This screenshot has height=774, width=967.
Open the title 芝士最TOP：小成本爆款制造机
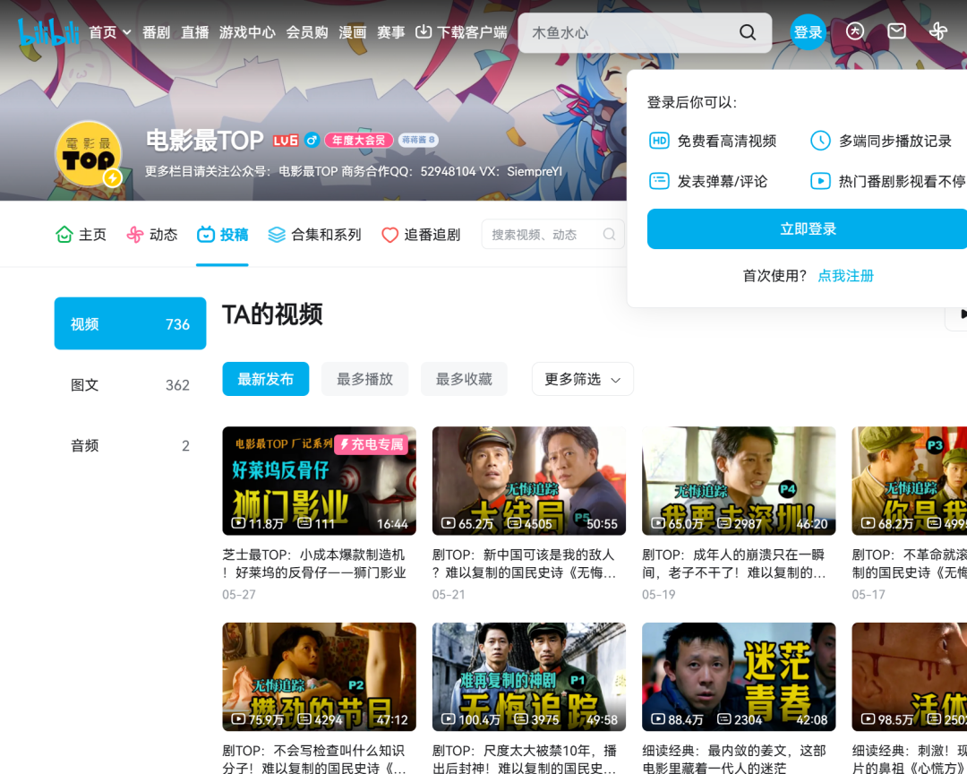314,563
